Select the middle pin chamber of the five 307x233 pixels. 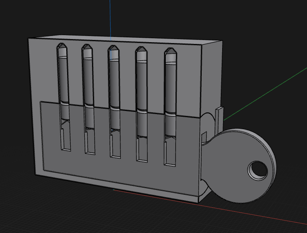pyautogui.click(x=114, y=102)
